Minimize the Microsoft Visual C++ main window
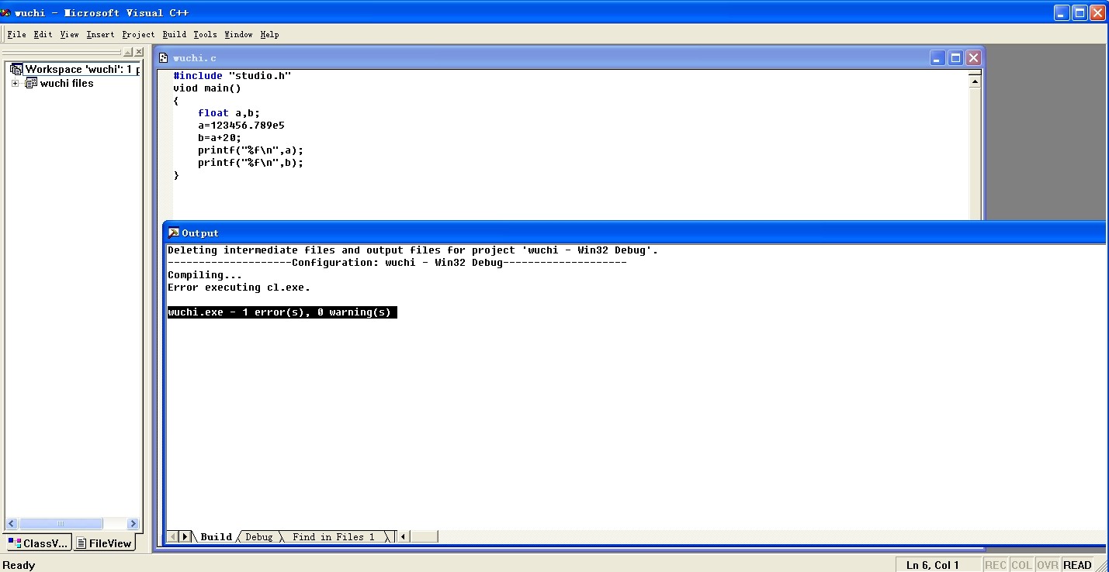1109x572 pixels. tap(1062, 12)
